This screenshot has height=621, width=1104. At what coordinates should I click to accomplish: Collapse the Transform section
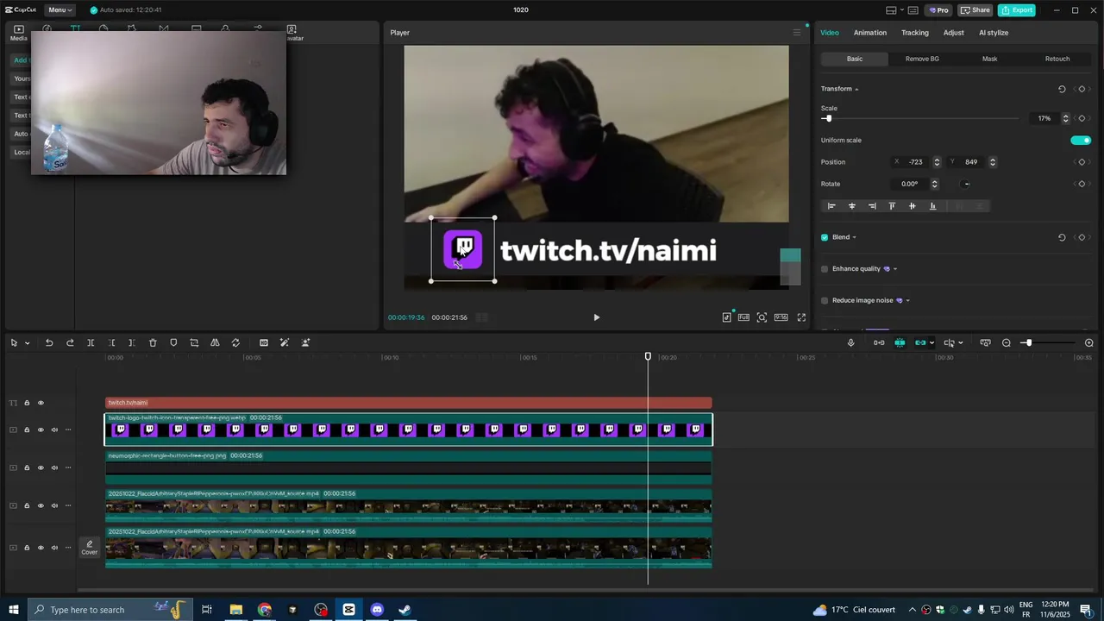pyautogui.click(x=856, y=89)
